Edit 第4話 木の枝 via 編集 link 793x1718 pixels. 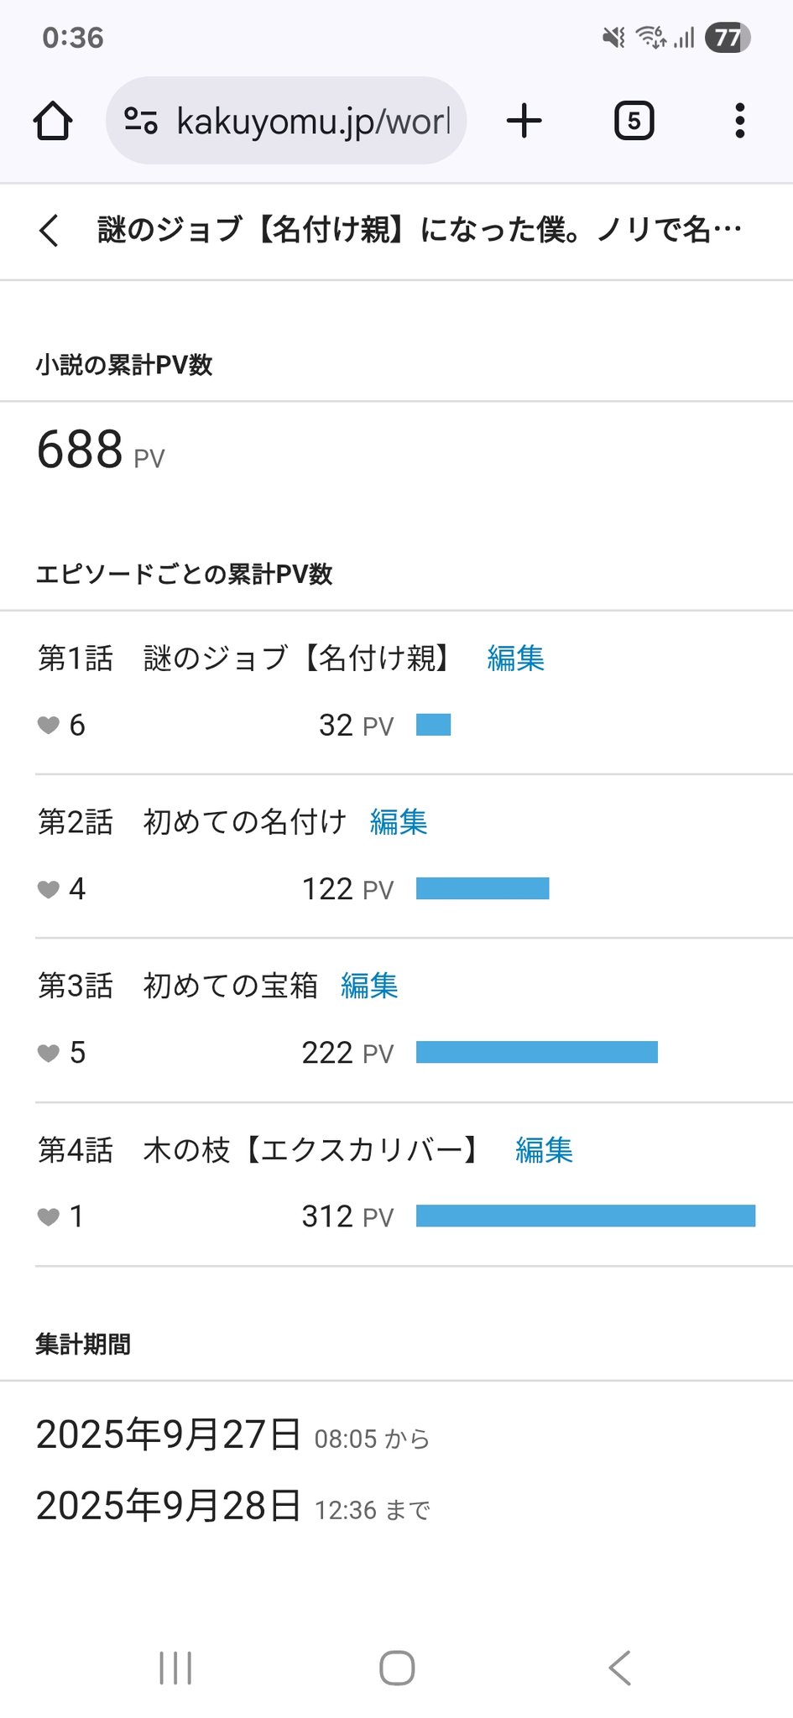coord(544,1150)
